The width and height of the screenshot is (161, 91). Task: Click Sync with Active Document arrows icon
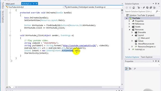[144, 8]
